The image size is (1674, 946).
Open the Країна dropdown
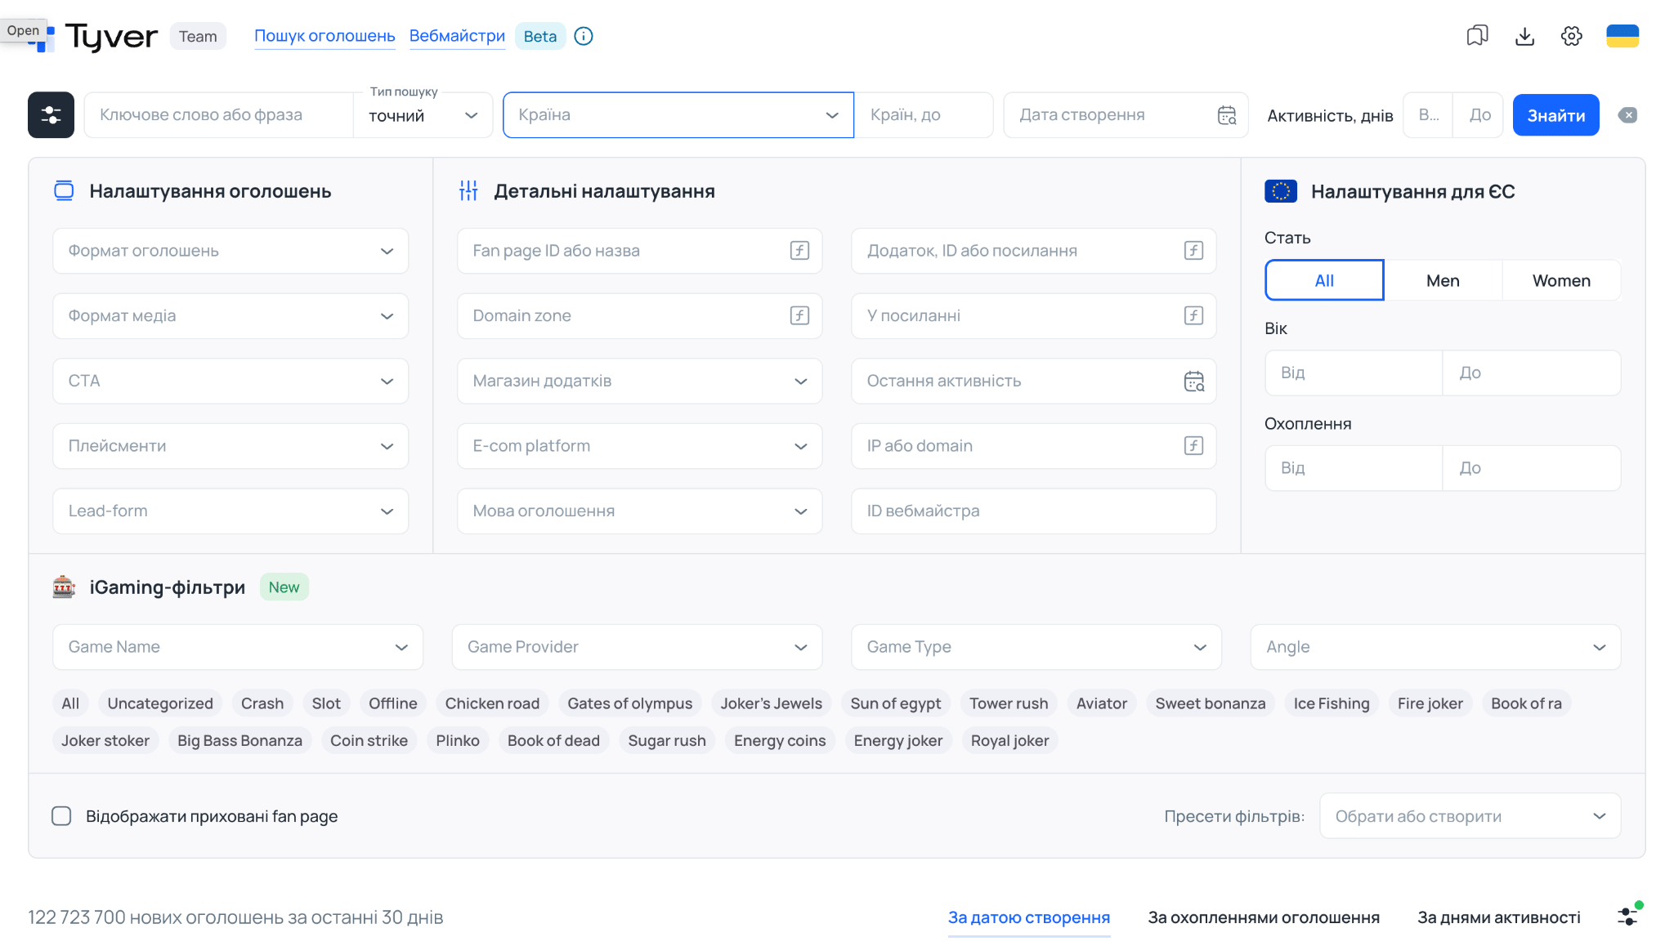(678, 115)
